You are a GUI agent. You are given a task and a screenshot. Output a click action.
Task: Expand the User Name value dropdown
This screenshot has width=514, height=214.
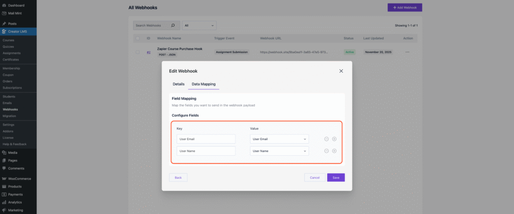[x=279, y=151]
